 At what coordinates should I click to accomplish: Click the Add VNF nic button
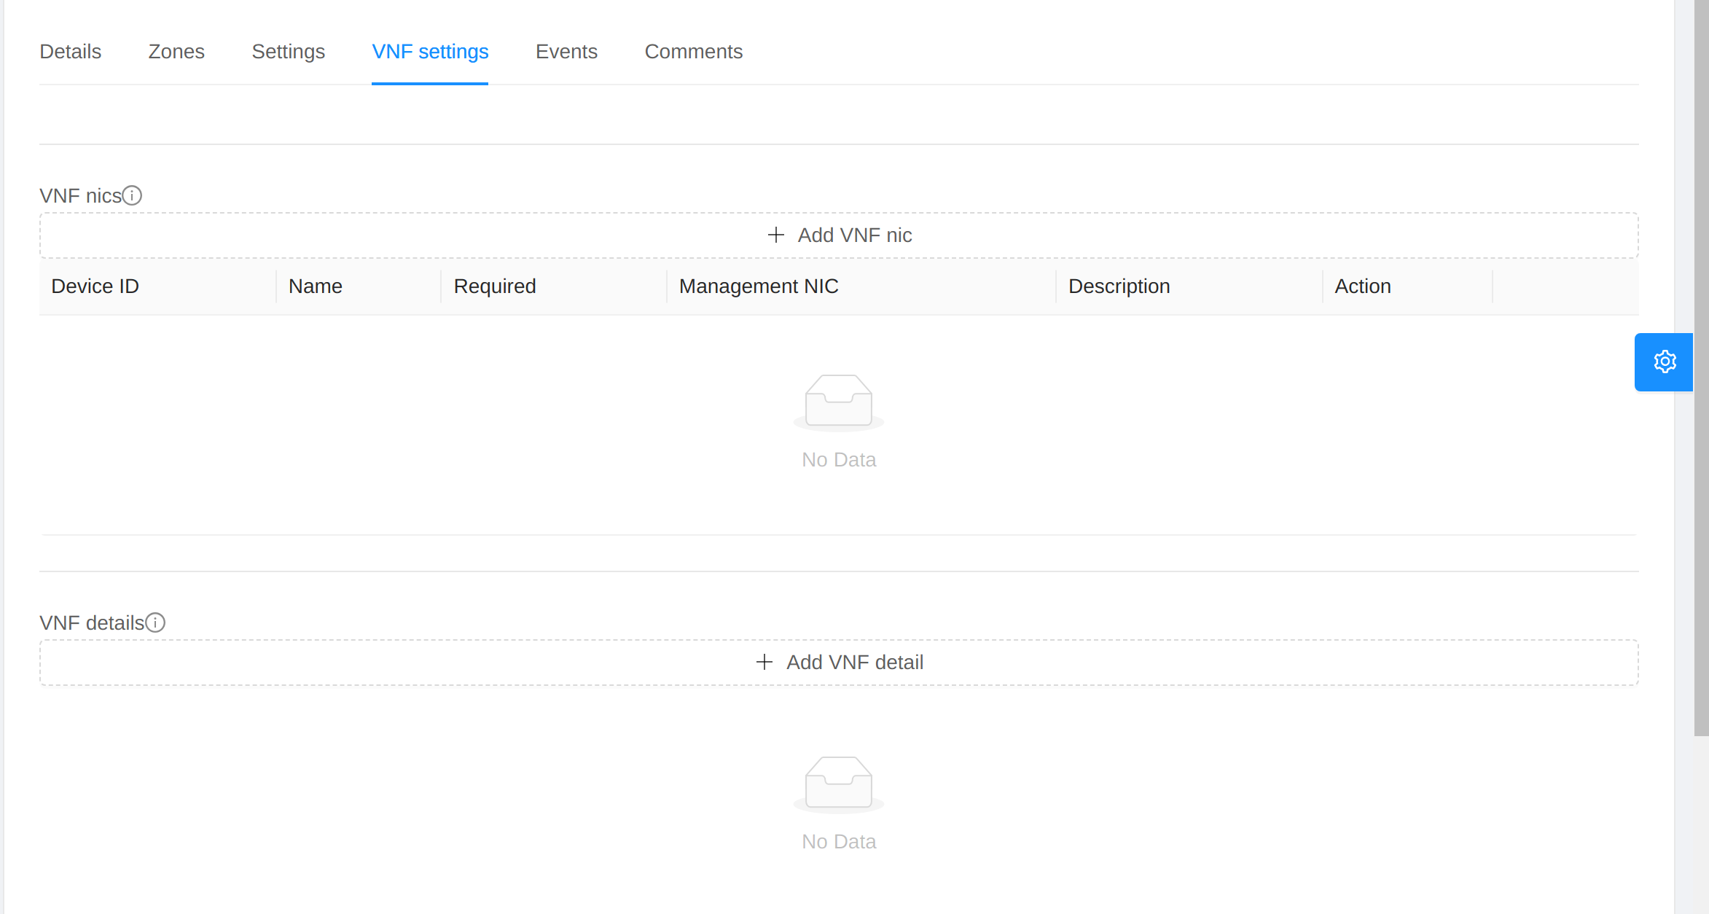(x=838, y=235)
